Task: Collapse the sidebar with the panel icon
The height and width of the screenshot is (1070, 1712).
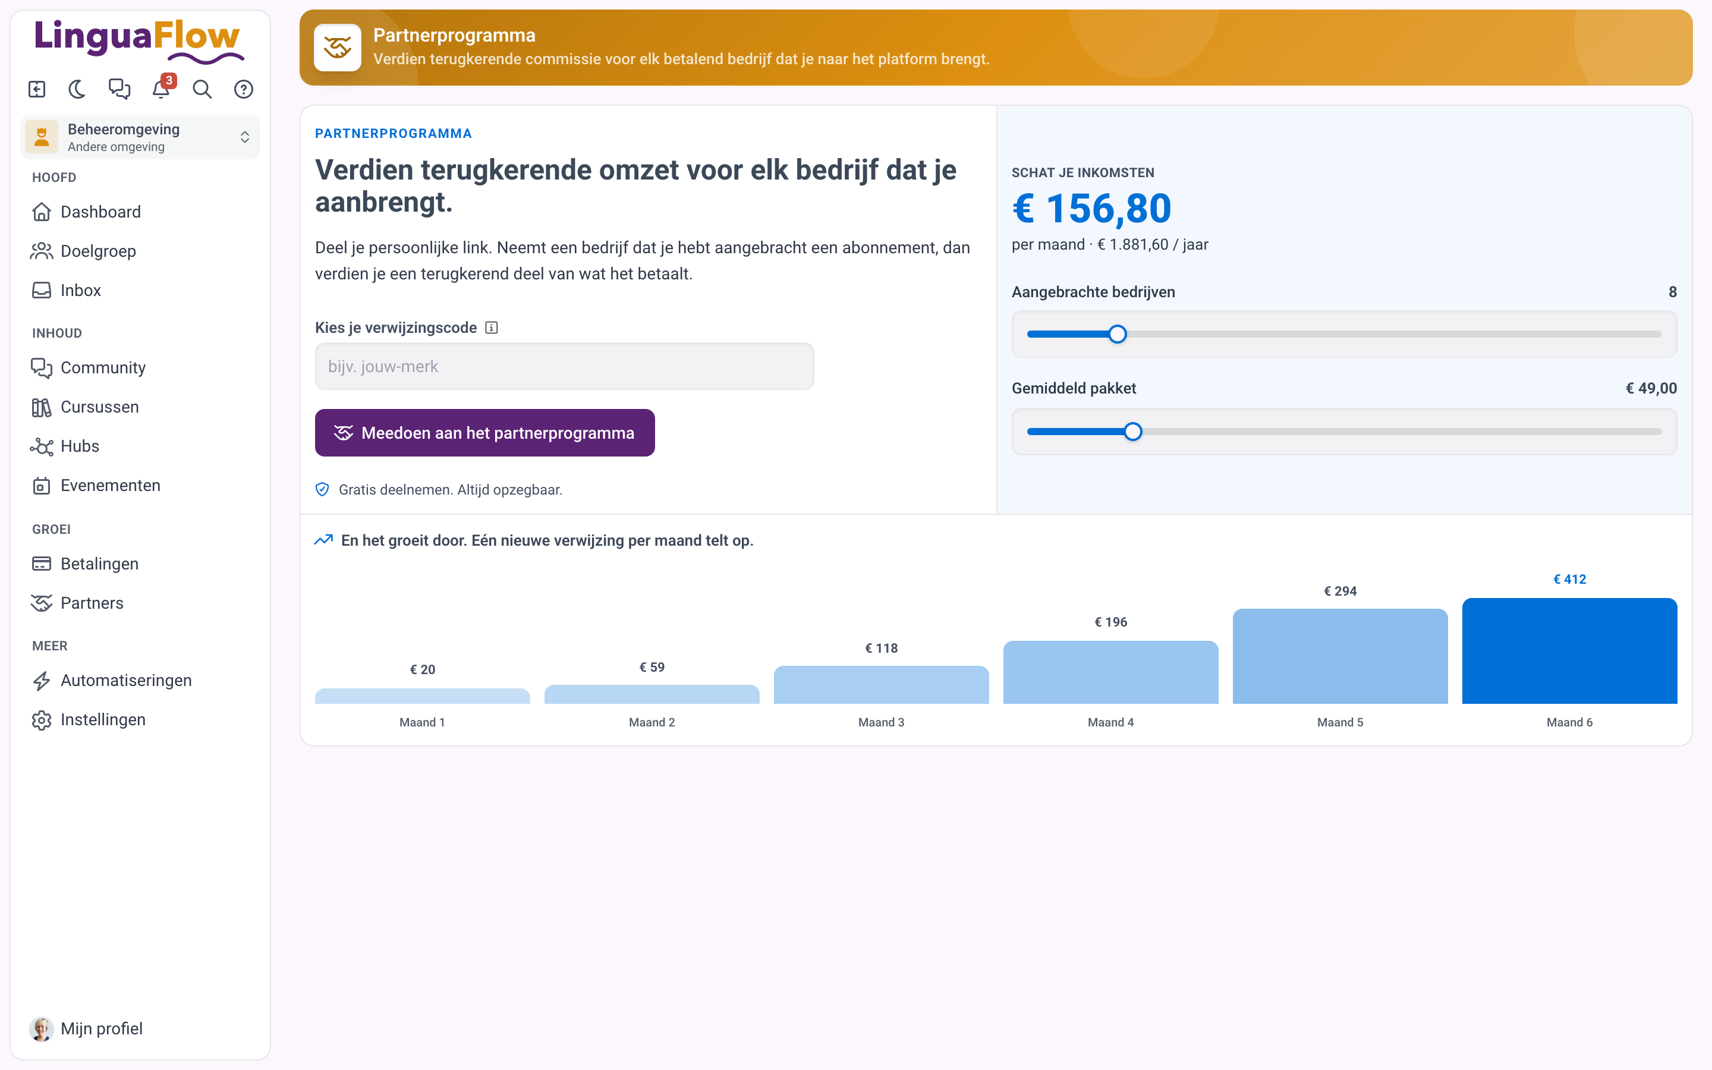Action: [x=37, y=89]
